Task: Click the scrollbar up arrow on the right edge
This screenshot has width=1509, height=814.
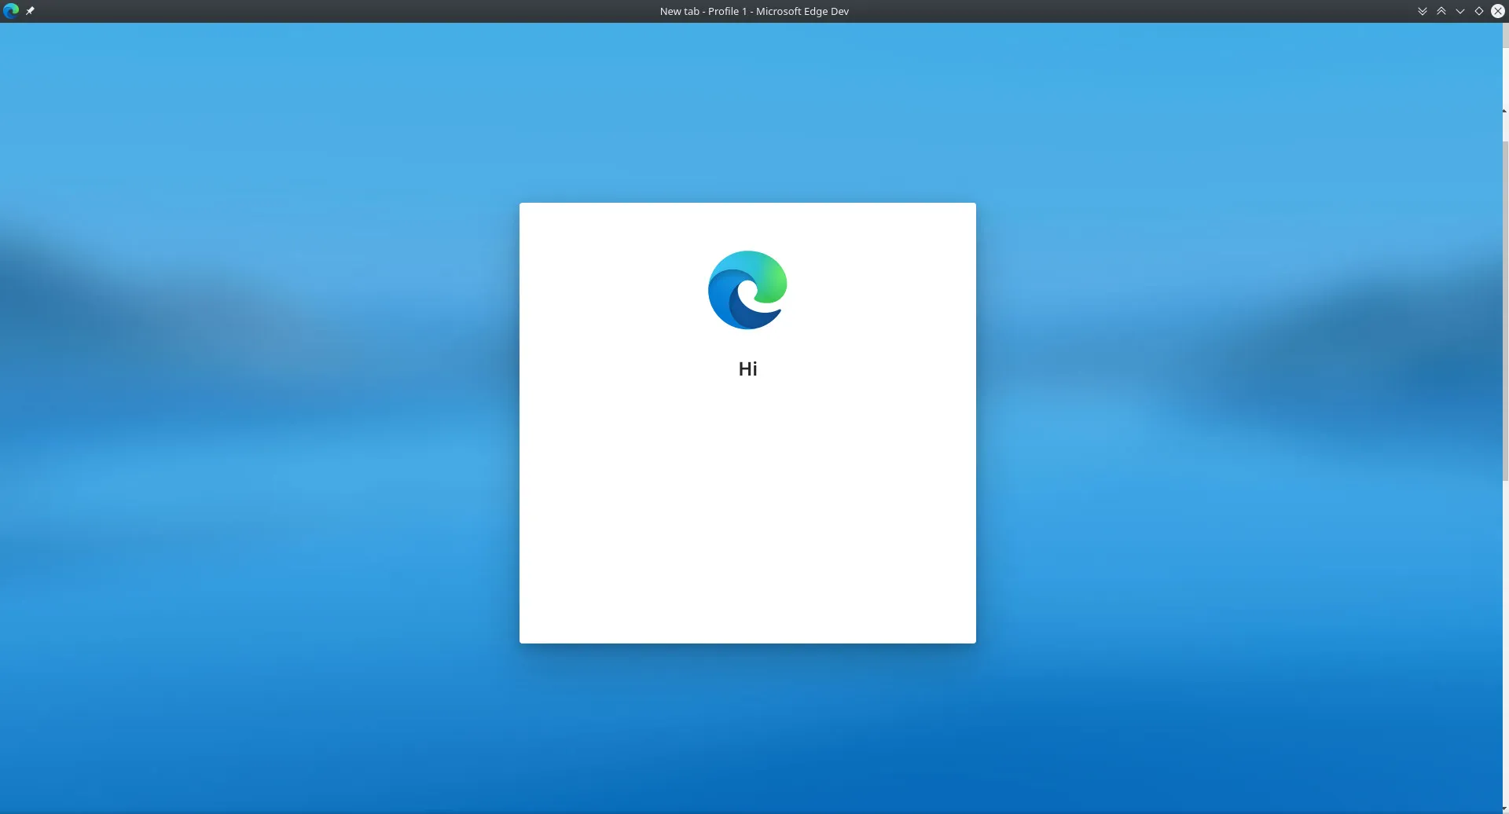Action: coord(1503,111)
